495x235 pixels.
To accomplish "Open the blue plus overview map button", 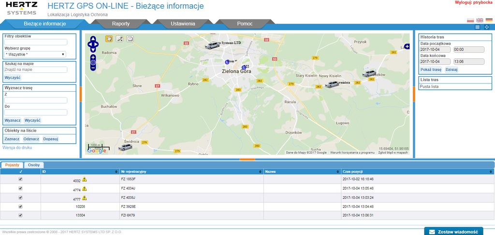I will (407, 46).
